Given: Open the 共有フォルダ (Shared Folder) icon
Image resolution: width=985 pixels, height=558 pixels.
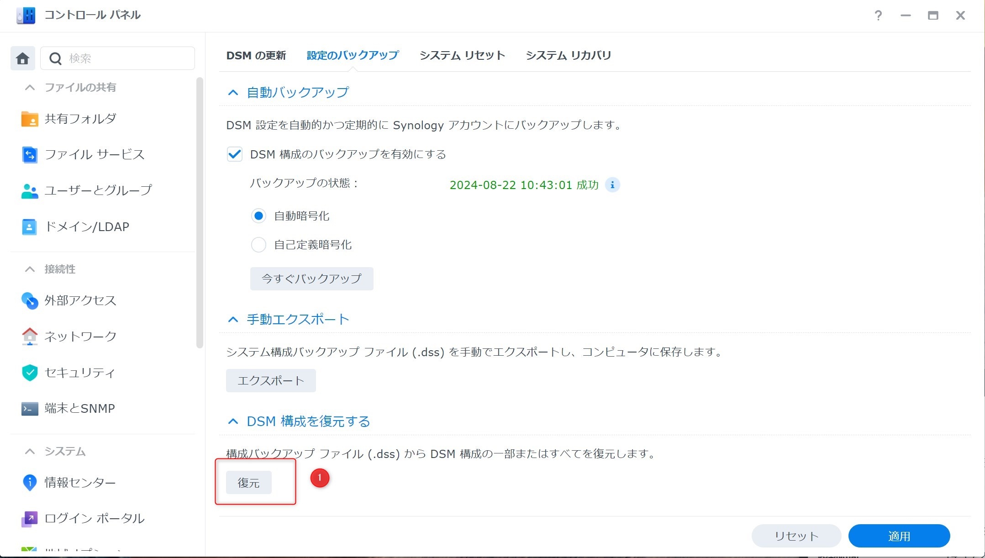Looking at the screenshot, I should click(30, 119).
